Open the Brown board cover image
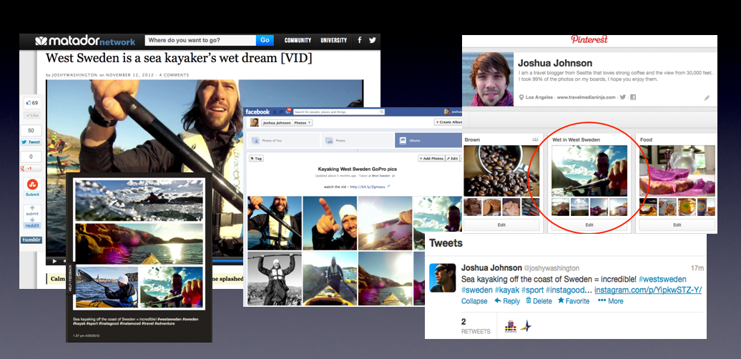Viewport: 741px width, 359px height. (501, 170)
